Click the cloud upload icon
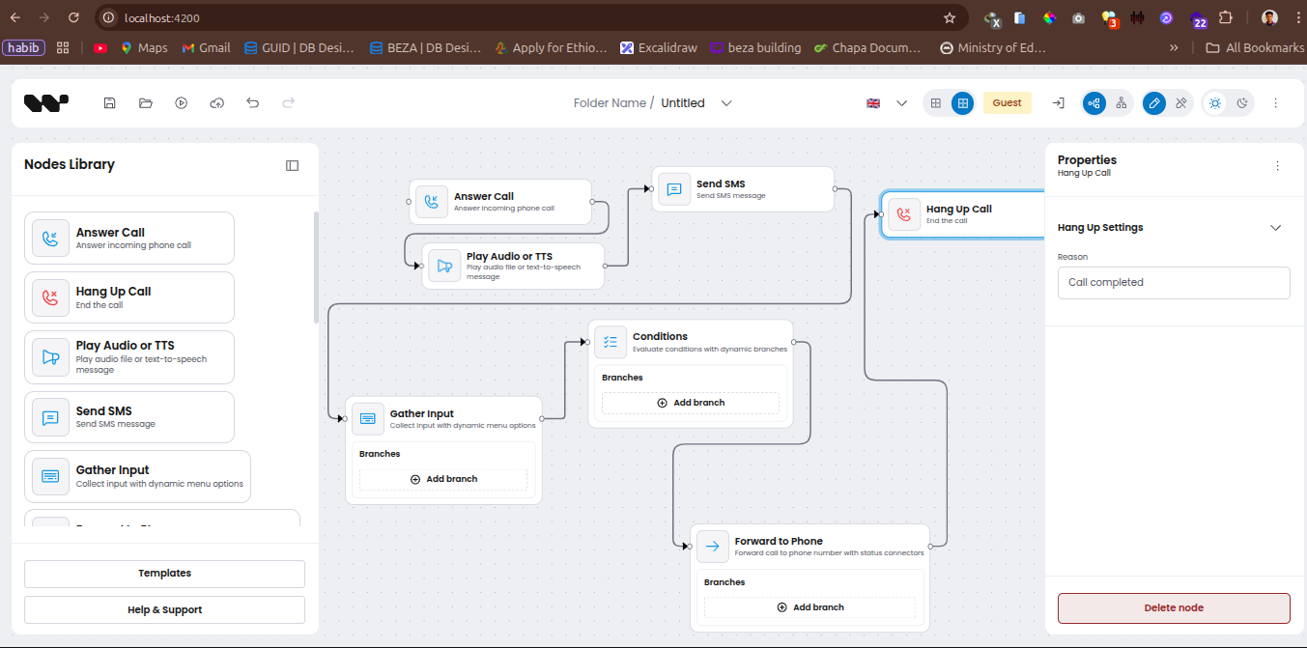Screen dimensions: 1307x648 coord(217,103)
